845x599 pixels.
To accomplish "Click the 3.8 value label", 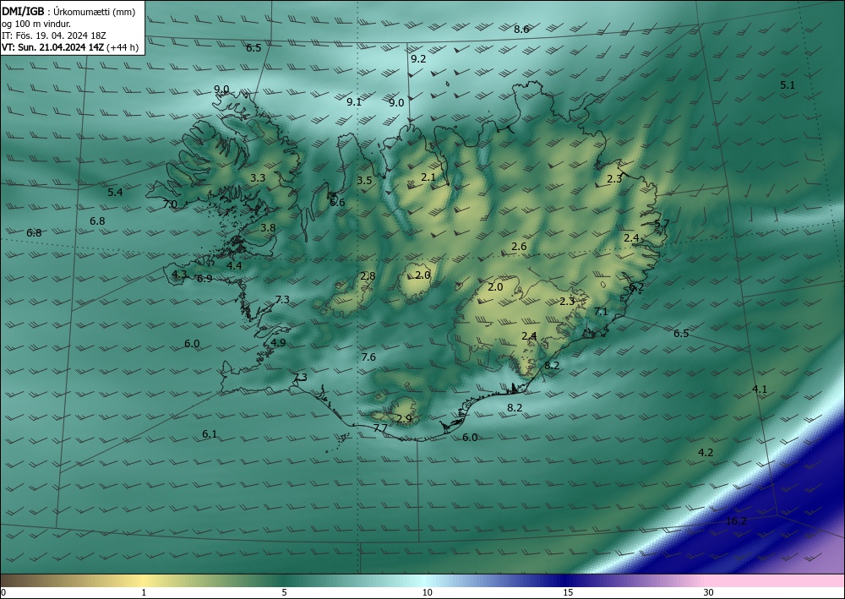I will (x=268, y=228).
